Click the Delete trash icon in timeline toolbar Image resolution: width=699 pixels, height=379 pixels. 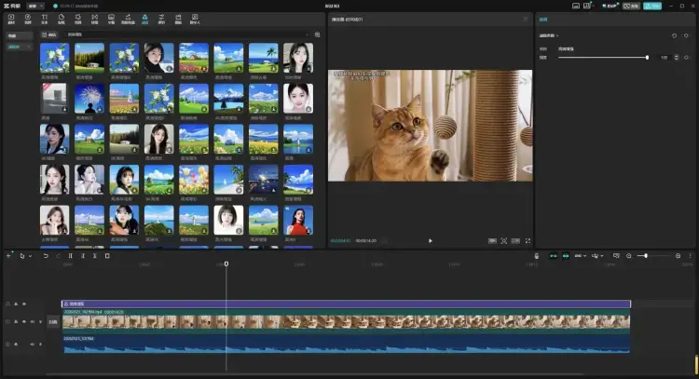107,255
